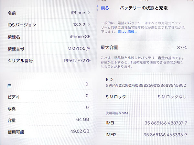194x145 pixels.
Task: Select the SIMロック label
Action: (116, 97)
